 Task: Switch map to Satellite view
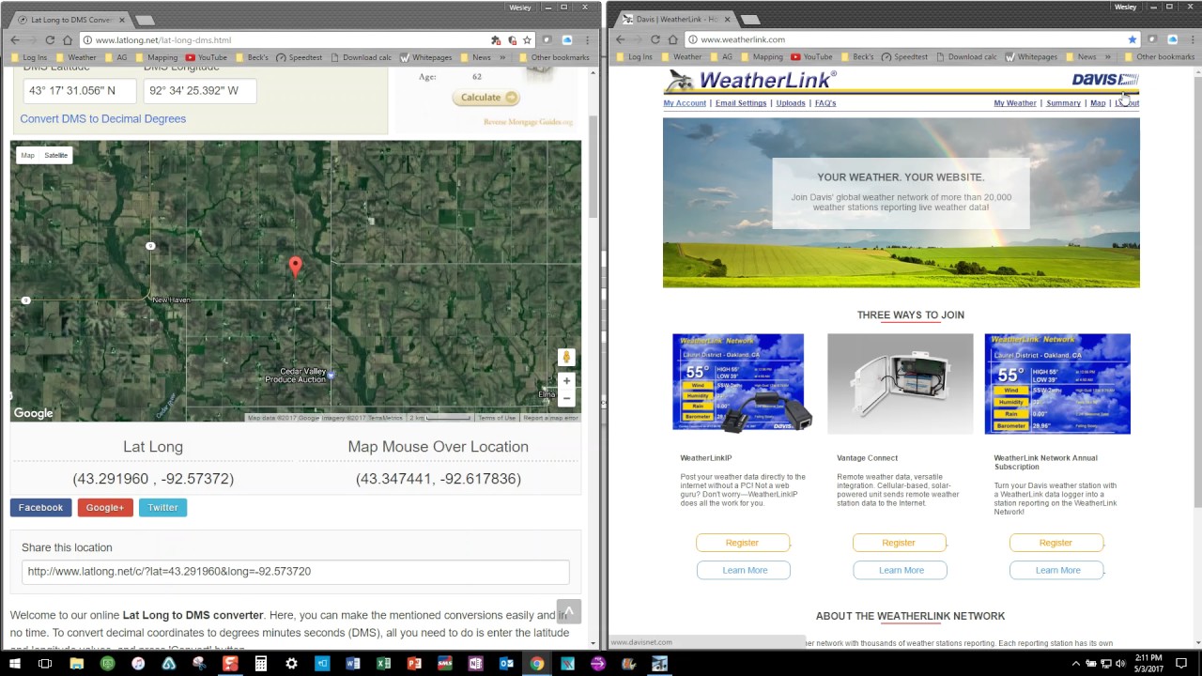(55, 155)
